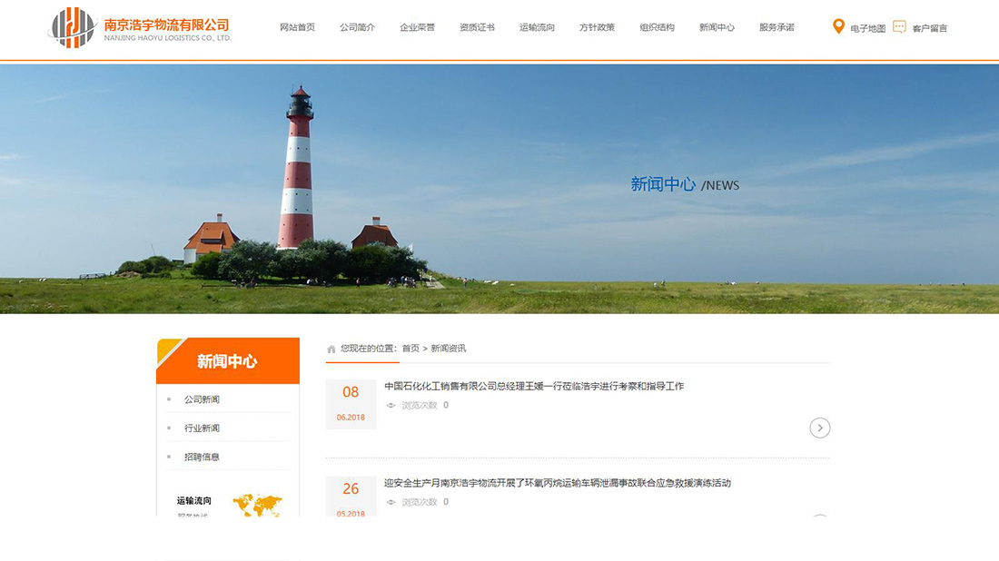The width and height of the screenshot is (999, 561).
Task: Open news about 中国石化化工销售 visit
Action: pos(534,387)
